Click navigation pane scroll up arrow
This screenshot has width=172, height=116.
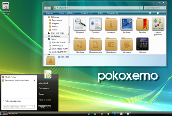(69, 17)
